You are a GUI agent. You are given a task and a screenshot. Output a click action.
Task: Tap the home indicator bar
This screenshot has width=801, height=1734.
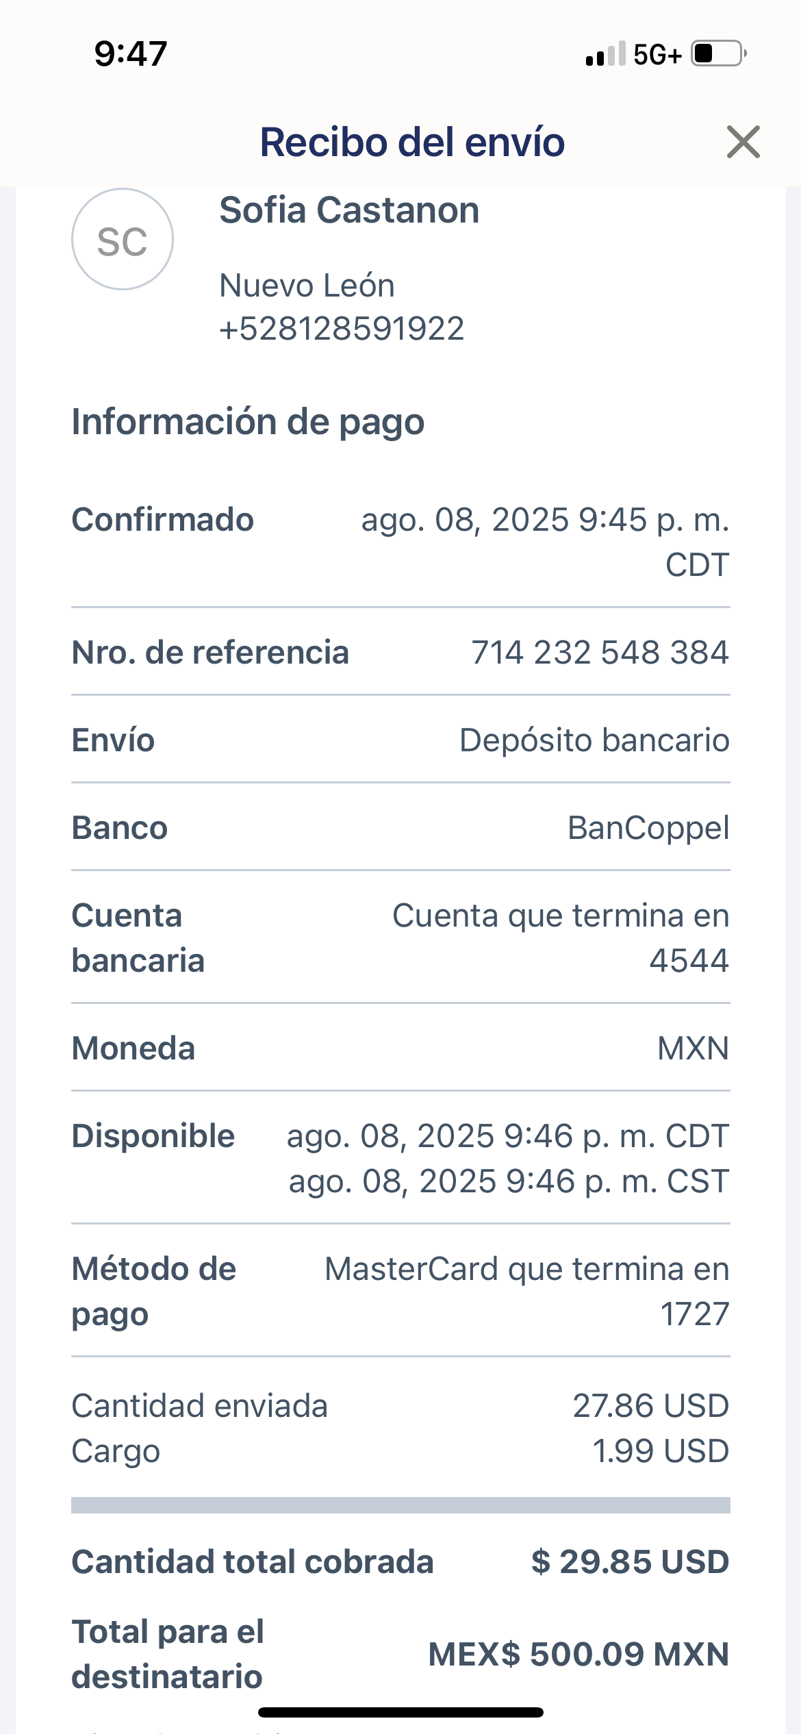point(400,1712)
